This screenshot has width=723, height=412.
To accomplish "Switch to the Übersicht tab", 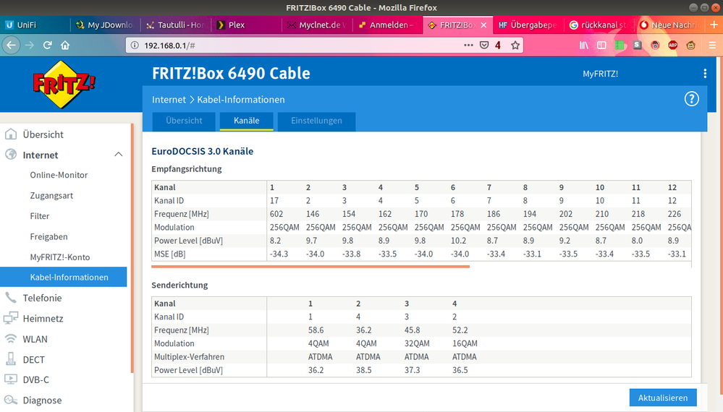I will 184,121.
